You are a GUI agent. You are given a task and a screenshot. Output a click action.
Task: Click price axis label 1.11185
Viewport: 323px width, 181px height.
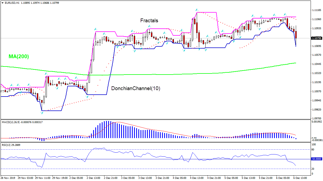pyautogui.click(x=317, y=10)
